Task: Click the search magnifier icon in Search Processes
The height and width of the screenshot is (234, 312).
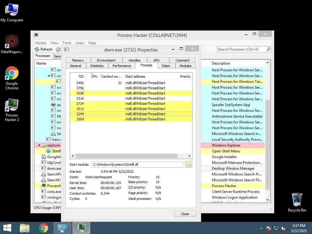Action: point(268,49)
